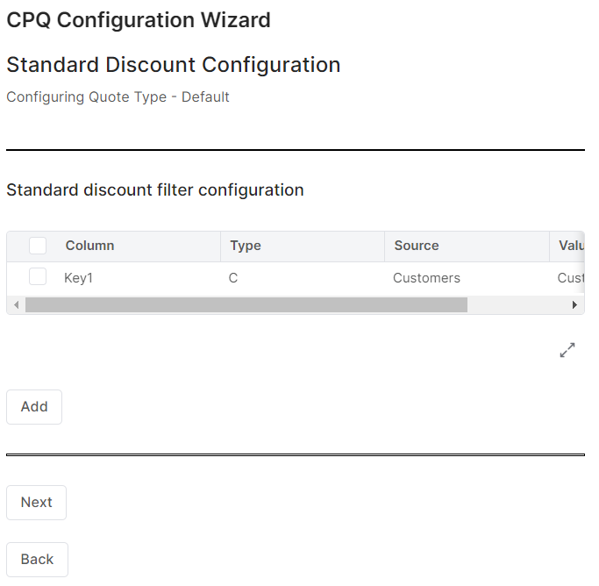599x586 pixels.
Task: Click the horizontal scrollbar thumb
Action: click(246, 305)
